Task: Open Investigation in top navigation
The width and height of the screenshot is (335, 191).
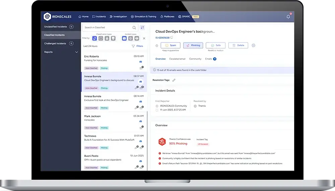Action: pos(118,17)
